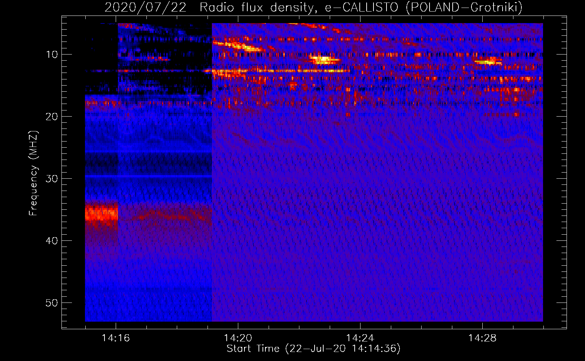The height and width of the screenshot is (361, 585).
Task: Click the y-axis tick label '40'
Action: coord(52,241)
